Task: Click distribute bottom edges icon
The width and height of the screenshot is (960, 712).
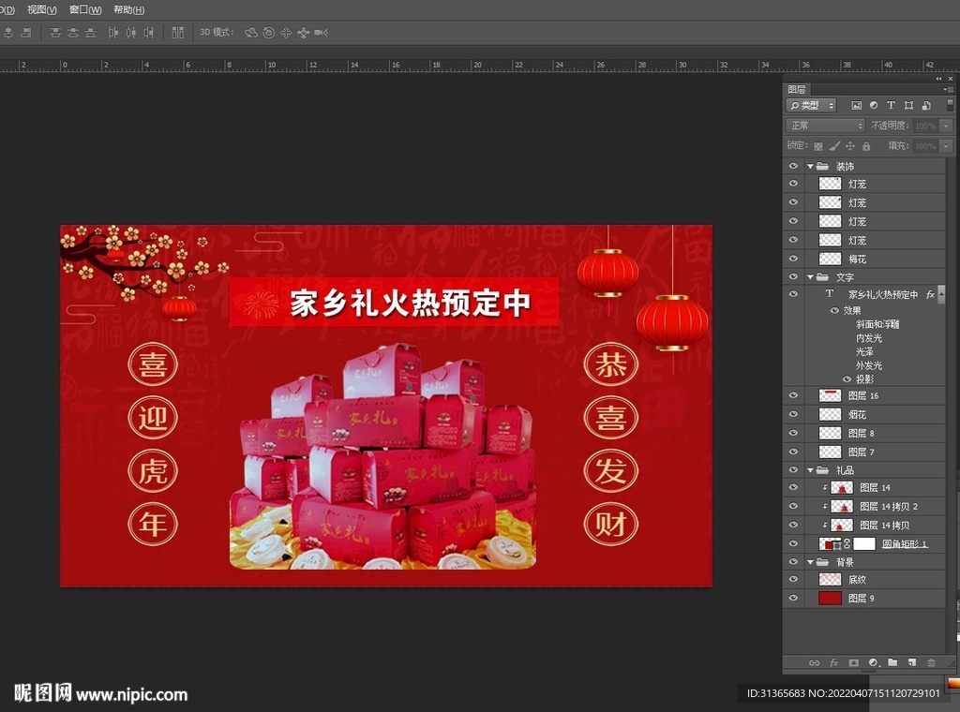Action: point(91,33)
